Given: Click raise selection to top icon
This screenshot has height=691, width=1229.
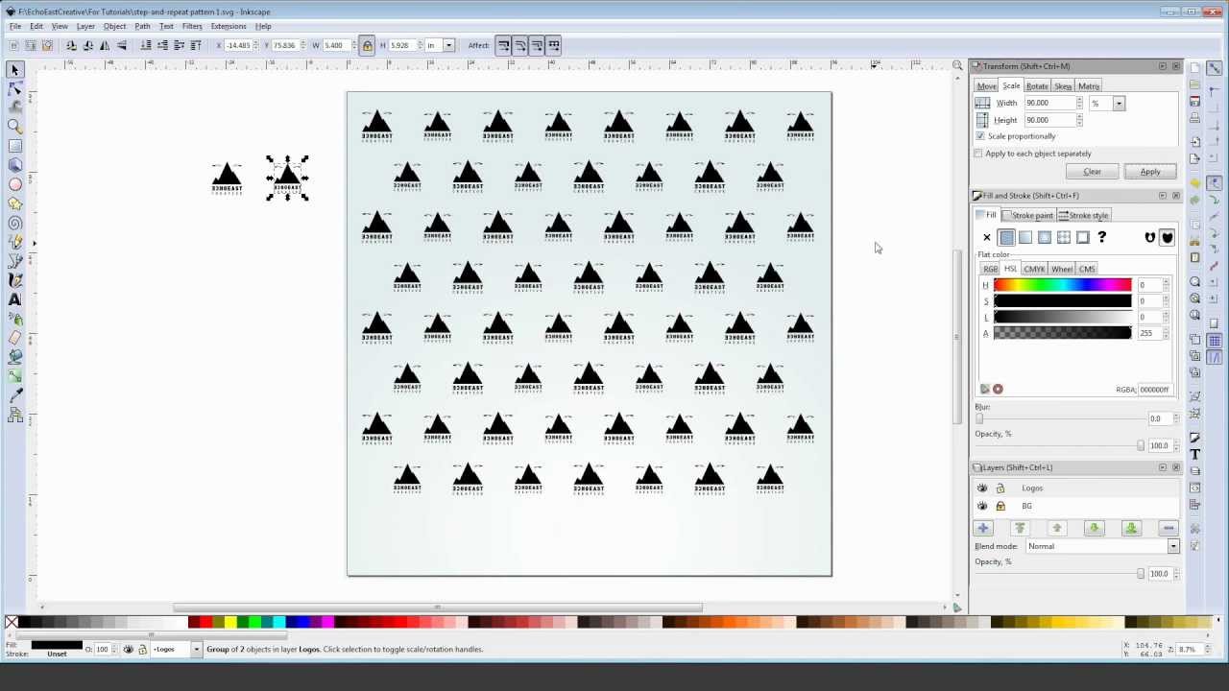Looking at the screenshot, I should (x=195, y=45).
